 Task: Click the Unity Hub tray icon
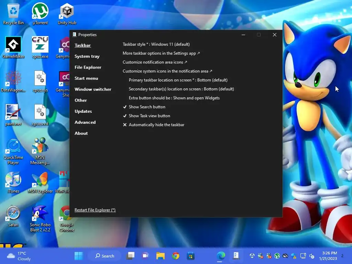(x=252, y=256)
